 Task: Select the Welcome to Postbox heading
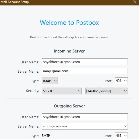tap(69, 23)
